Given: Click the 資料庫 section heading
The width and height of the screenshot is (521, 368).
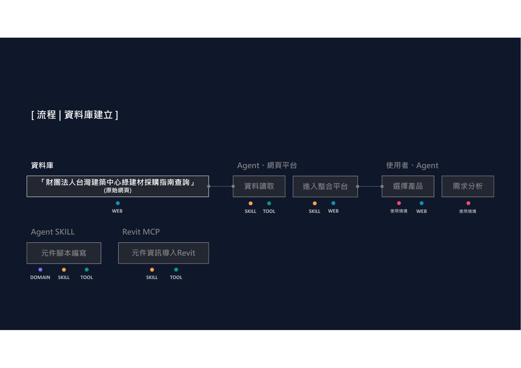Looking at the screenshot, I should pyautogui.click(x=42, y=165).
